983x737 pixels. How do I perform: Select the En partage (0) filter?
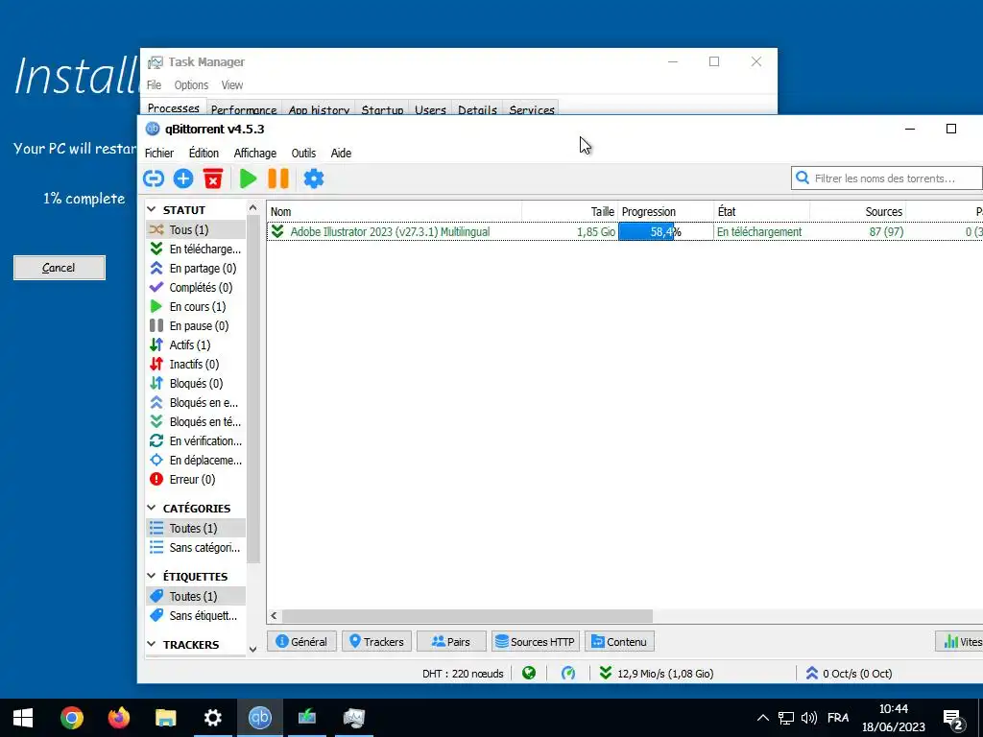(x=196, y=269)
